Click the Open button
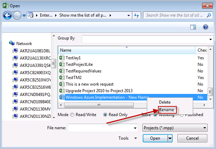 click(x=155, y=138)
